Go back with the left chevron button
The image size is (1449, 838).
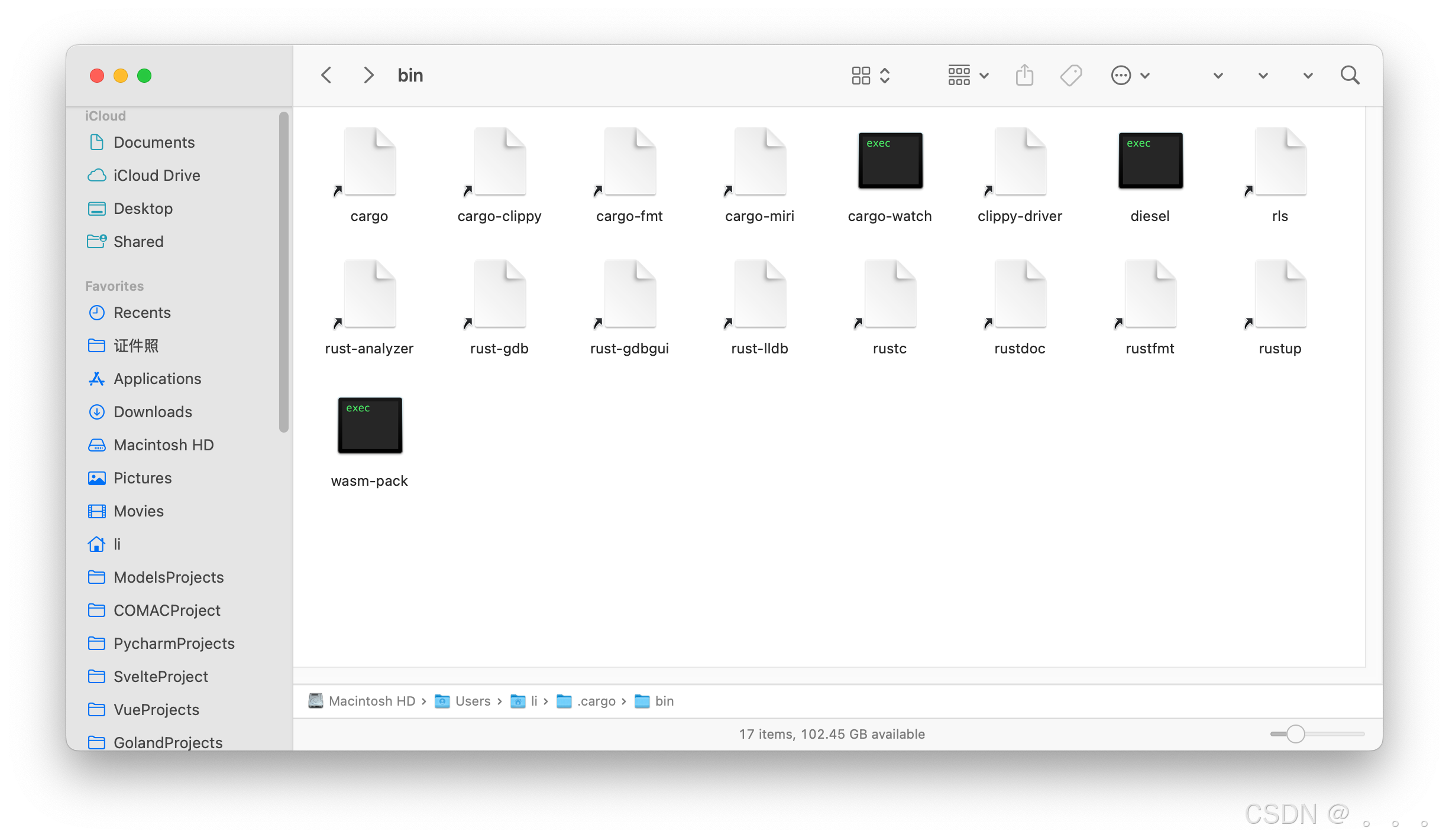pyautogui.click(x=326, y=75)
